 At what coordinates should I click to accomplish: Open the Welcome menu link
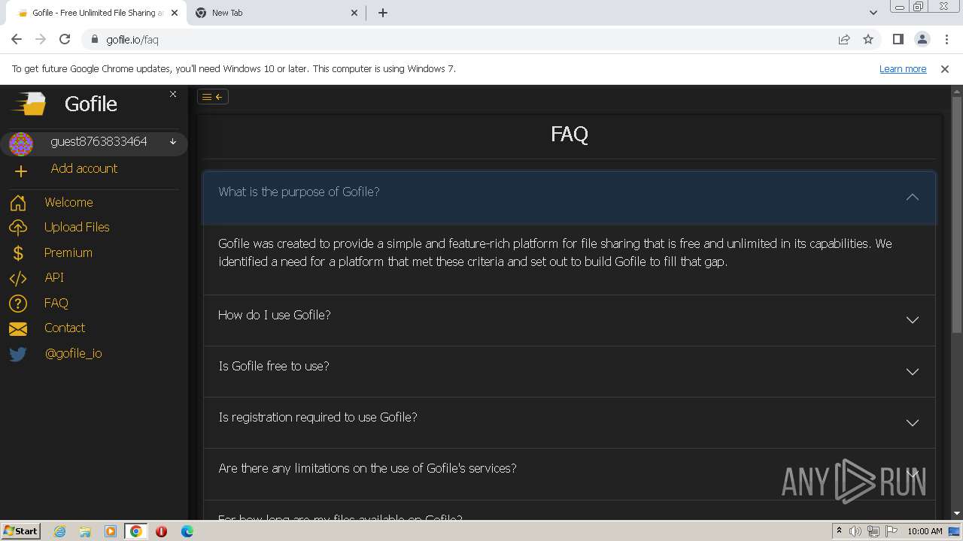point(68,202)
